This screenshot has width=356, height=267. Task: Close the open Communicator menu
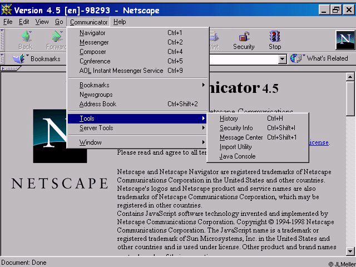(x=88, y=22)
